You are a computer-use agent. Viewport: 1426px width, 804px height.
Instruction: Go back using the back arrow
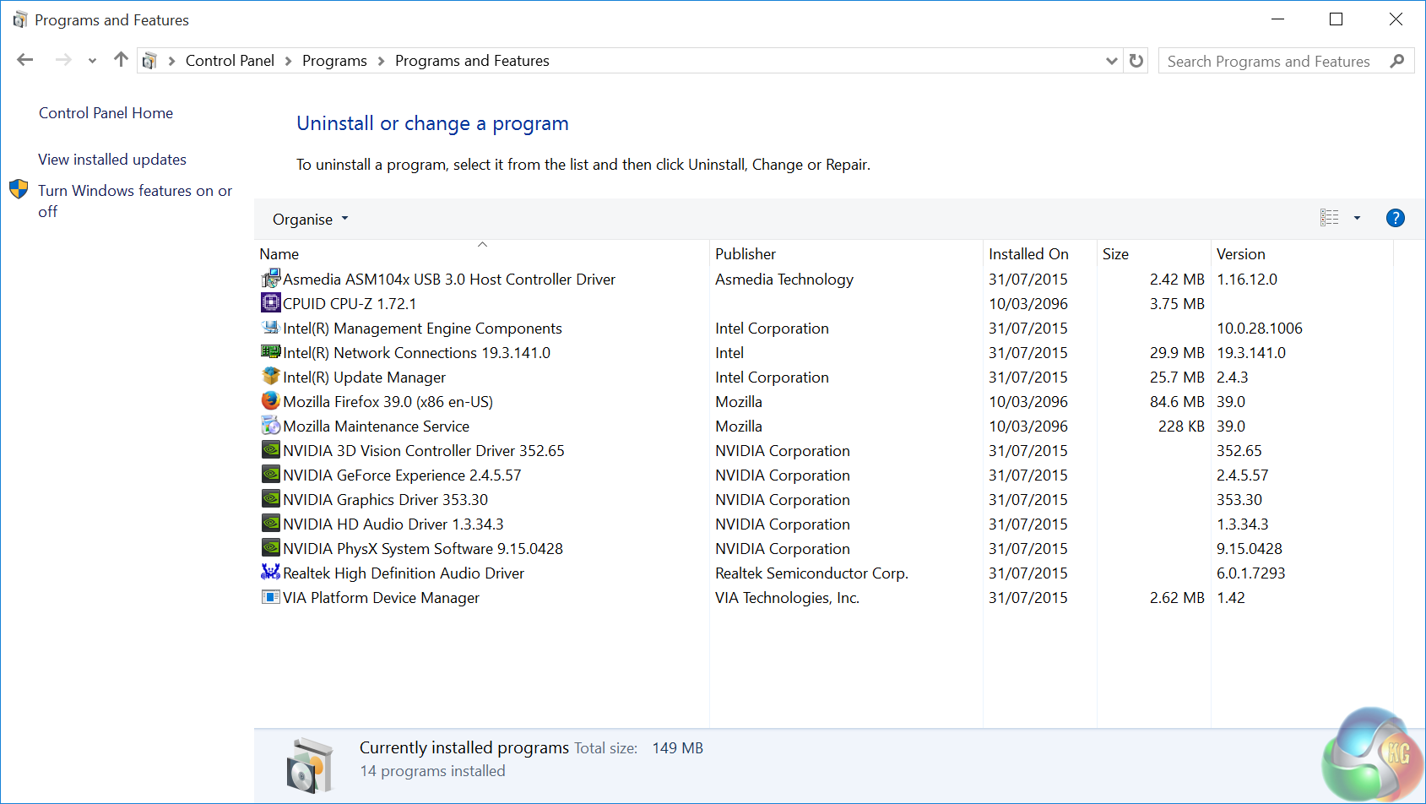(25, 60)
